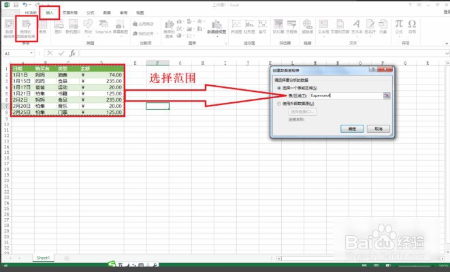Click the Save icon in quick access toolbar

click(x=16, y=5)
